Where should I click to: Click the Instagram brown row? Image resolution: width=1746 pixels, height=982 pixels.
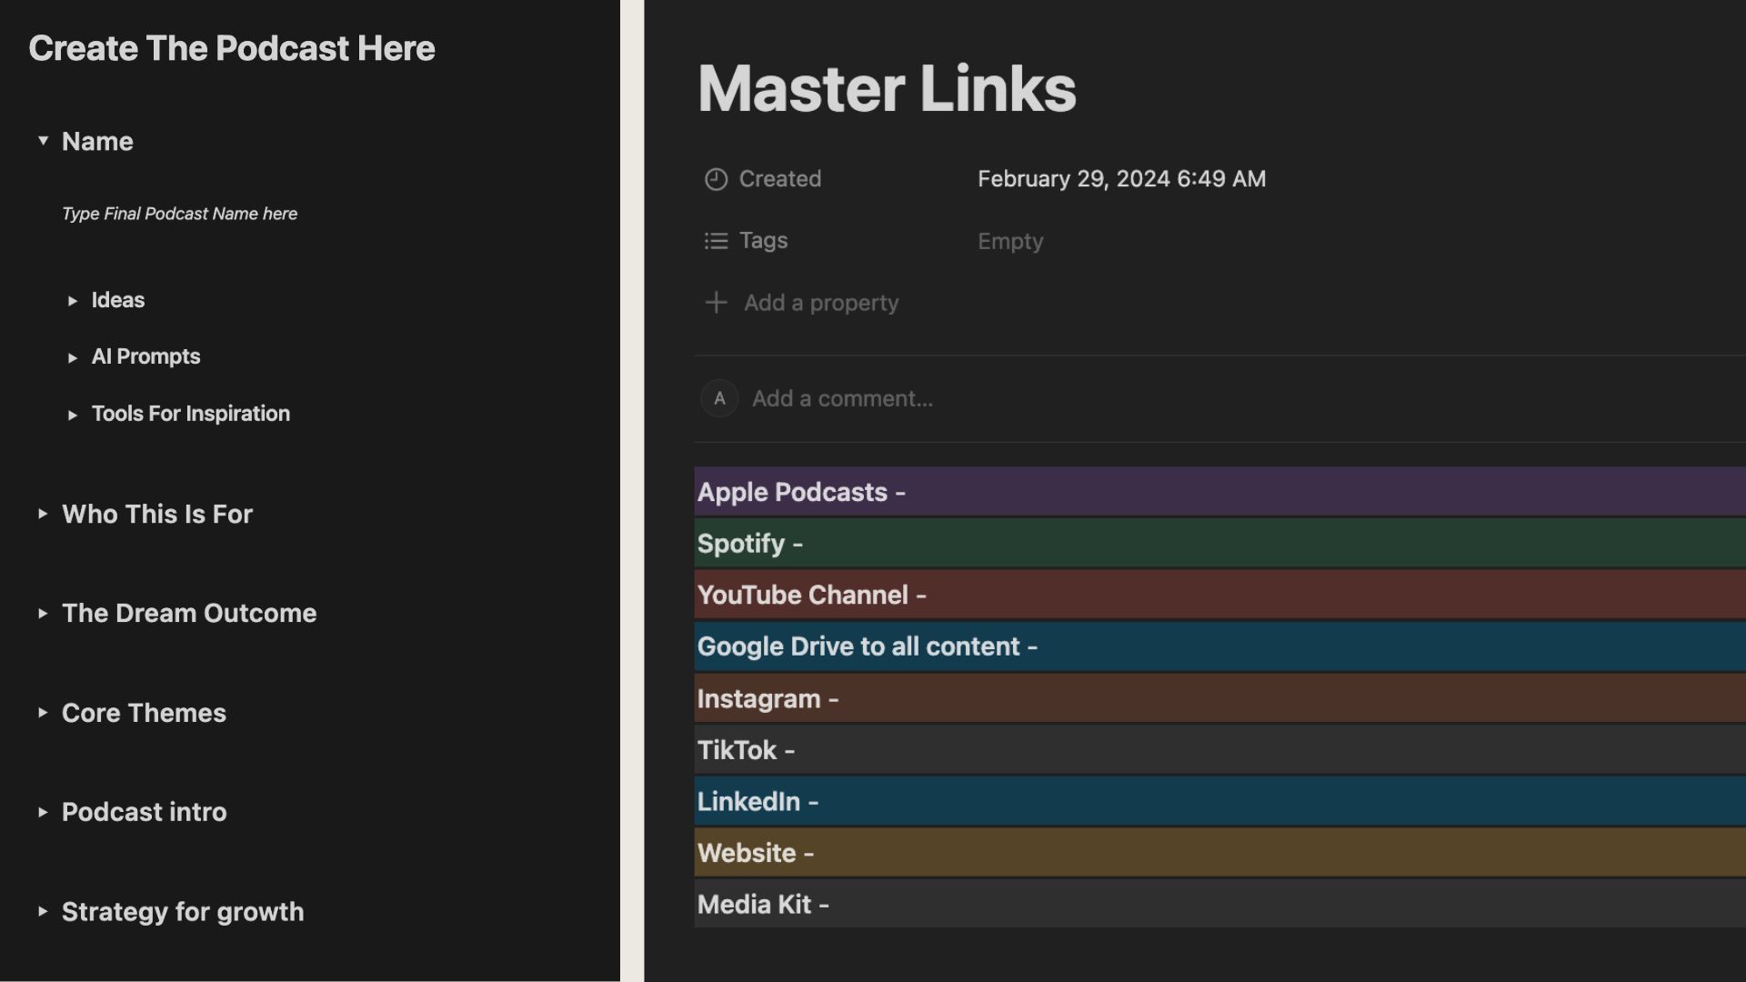click(x=1219, y=698)
